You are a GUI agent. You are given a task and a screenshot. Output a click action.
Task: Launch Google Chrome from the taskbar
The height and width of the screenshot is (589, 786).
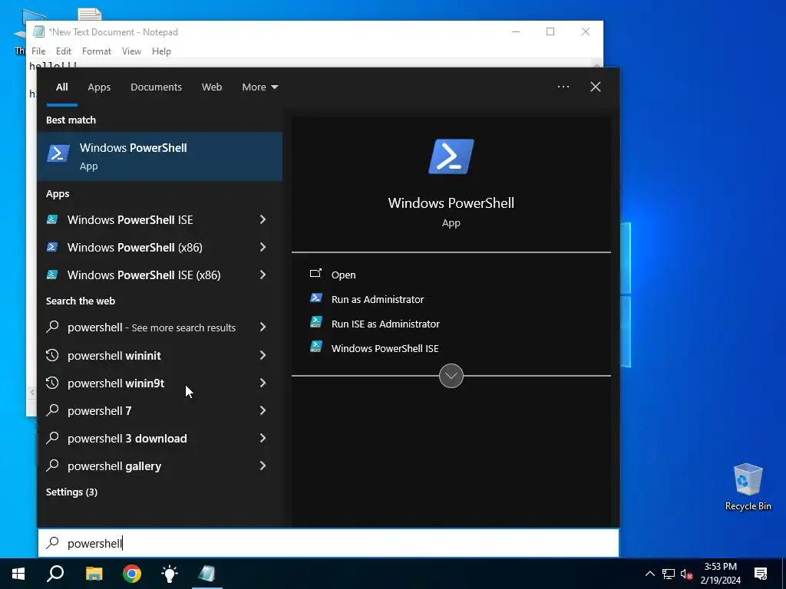132,574
